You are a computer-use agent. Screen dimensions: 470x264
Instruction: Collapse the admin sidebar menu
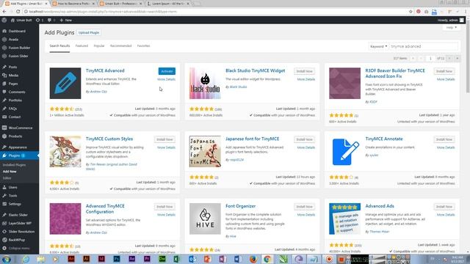(16, 249)
